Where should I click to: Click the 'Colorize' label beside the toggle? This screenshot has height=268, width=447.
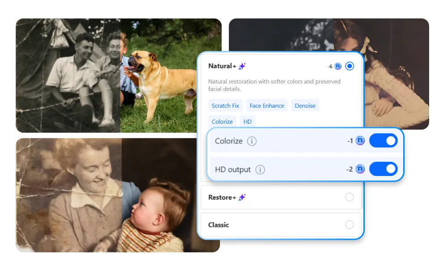point(228,141)
